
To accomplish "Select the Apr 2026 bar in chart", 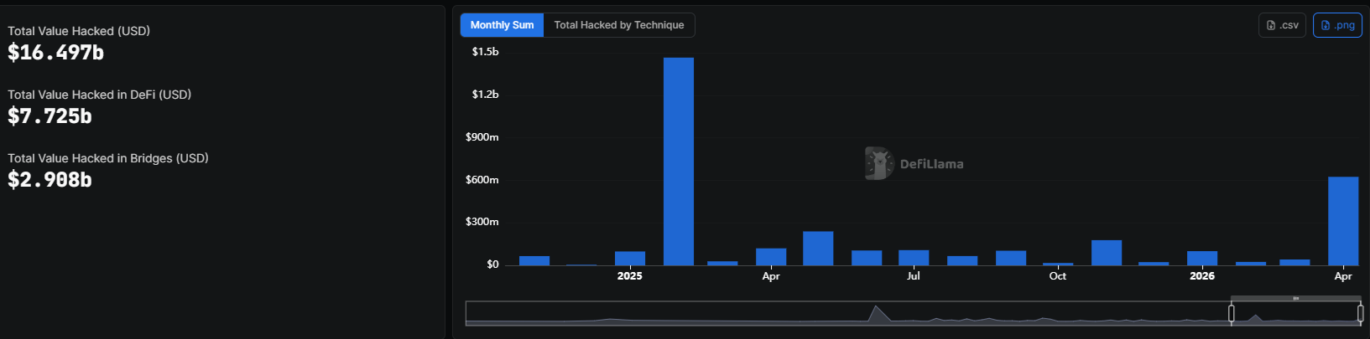I will click(x=1343, y=221).
